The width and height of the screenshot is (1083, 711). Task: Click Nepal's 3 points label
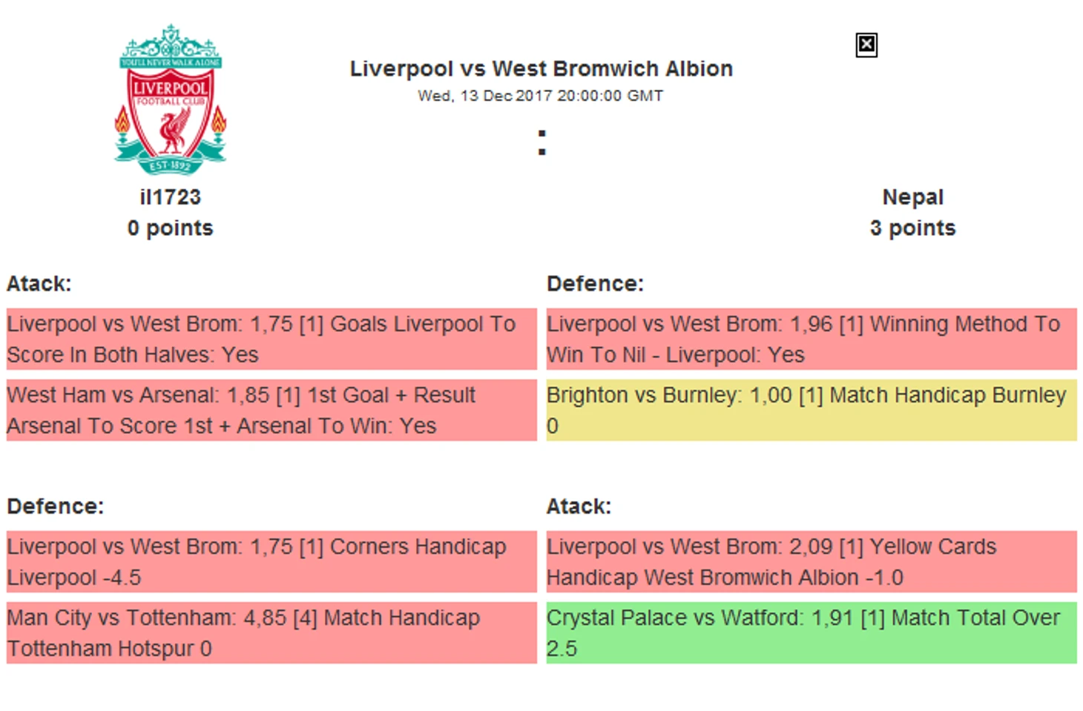coord(913,228)
